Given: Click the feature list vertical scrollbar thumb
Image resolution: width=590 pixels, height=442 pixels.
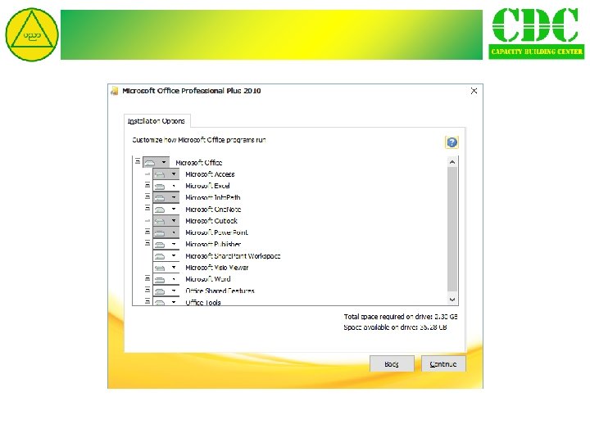Looking at the screenshot, I should coord(452,229).
